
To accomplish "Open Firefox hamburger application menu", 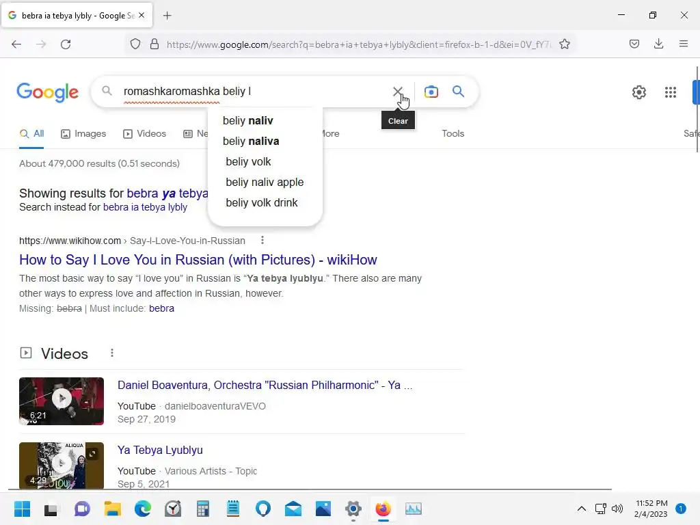I will 684,44.
